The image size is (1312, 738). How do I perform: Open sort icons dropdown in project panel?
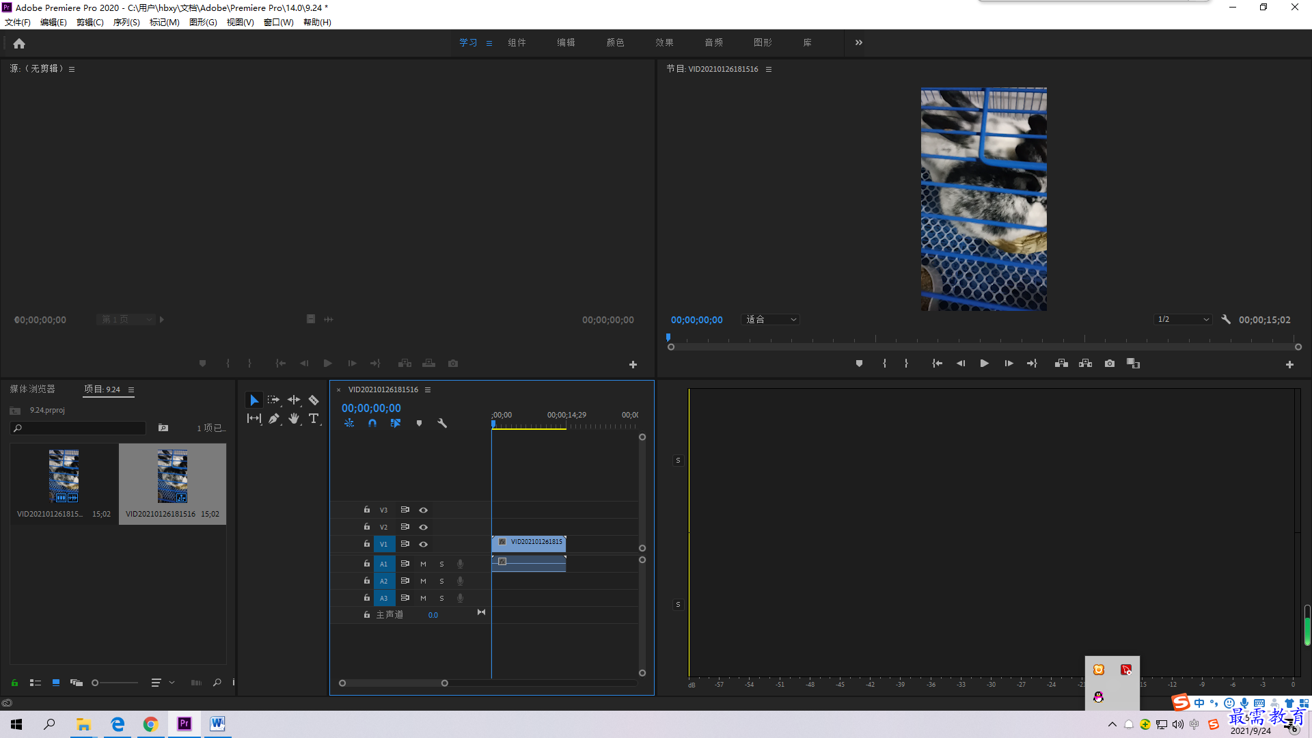(x=162, y=683)
